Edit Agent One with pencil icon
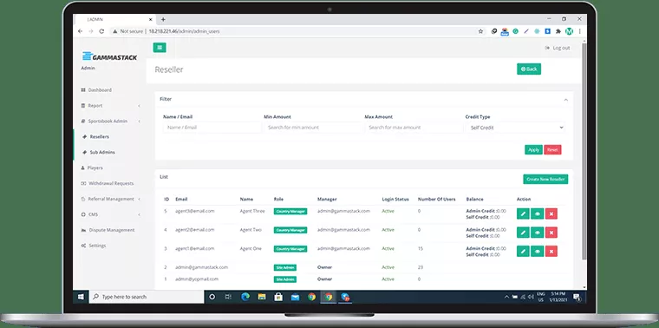 point(523,251)
